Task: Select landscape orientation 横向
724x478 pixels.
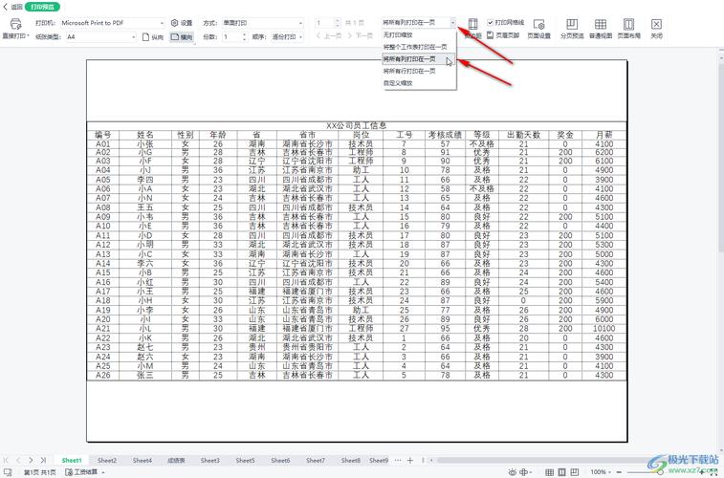Action: coord(182,37)
